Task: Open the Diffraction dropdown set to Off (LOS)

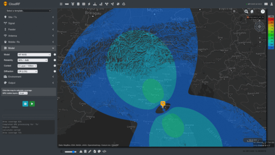Action: point(28,71)
